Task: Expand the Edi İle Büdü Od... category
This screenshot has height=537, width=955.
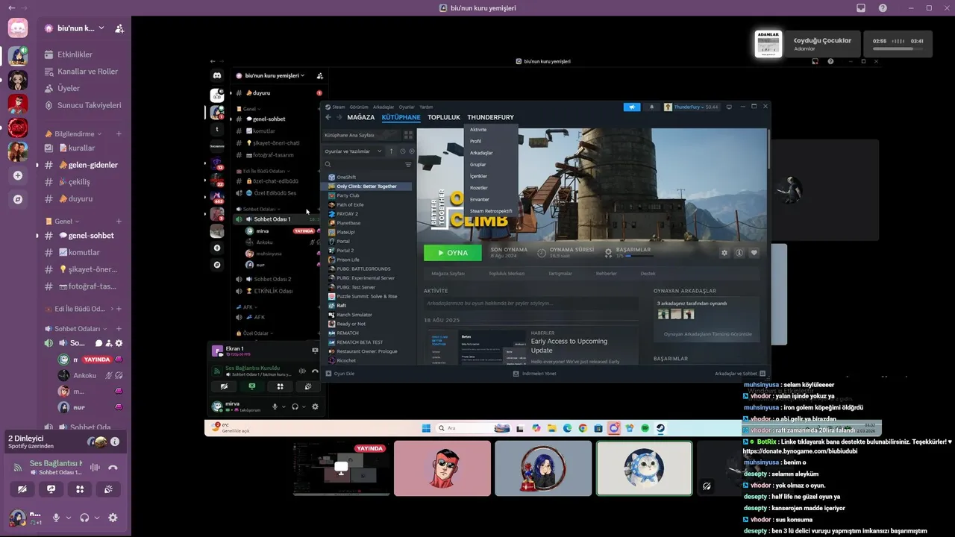Action: (x=78, y=309)
